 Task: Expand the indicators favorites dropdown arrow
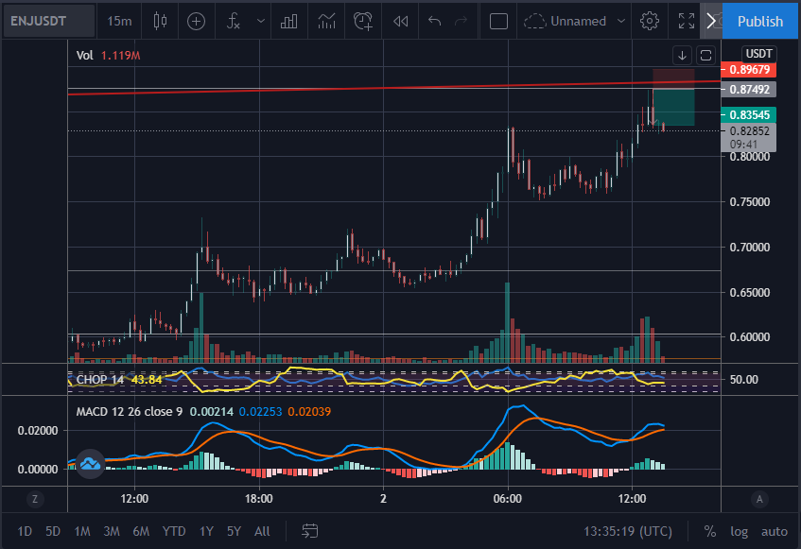click(x=260, y=21)
